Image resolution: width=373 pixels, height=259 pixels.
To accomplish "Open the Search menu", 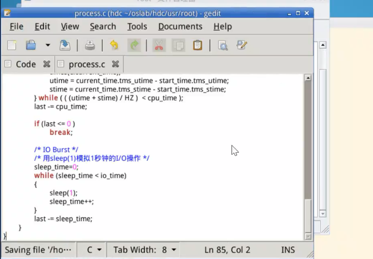I will coord(103,27).
